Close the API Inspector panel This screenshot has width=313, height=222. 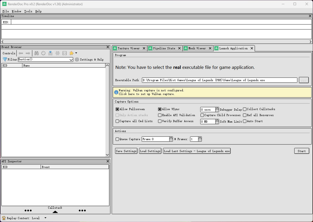pos(108,161)
